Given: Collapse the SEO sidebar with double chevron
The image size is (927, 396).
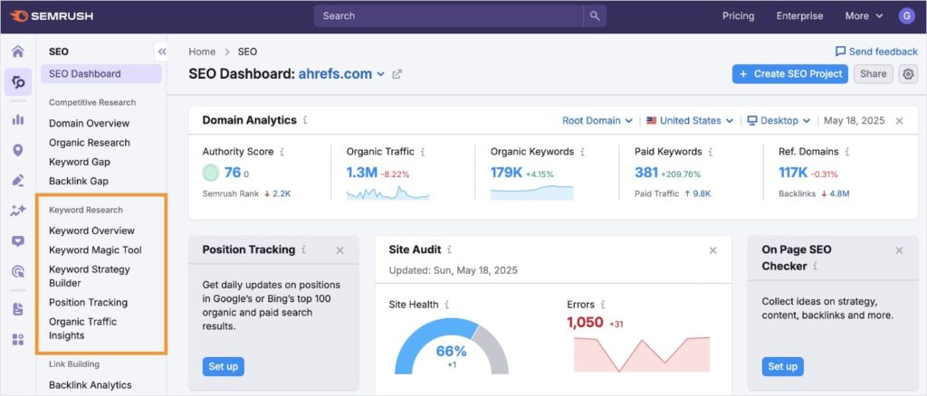Looking at the screenshot, I should (x=161, y=52).
